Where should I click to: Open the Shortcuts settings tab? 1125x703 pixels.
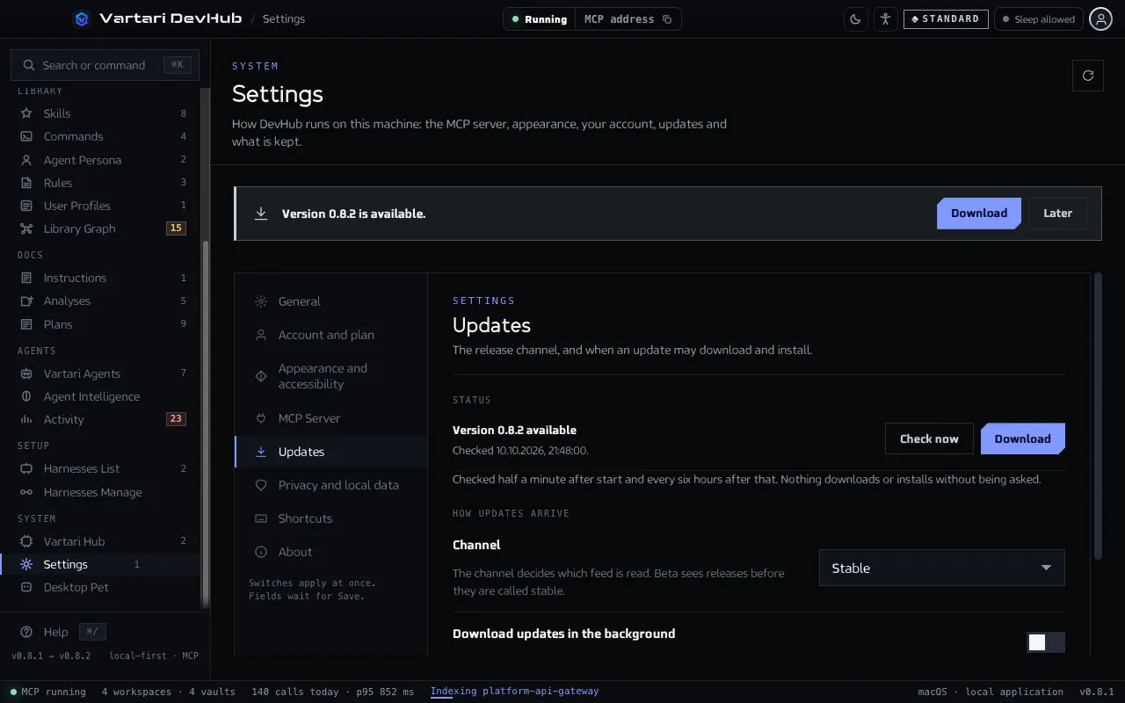[x=331, y=518]
